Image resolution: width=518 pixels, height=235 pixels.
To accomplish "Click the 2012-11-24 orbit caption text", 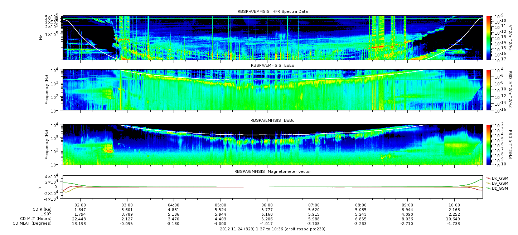I will click(272, 229).
